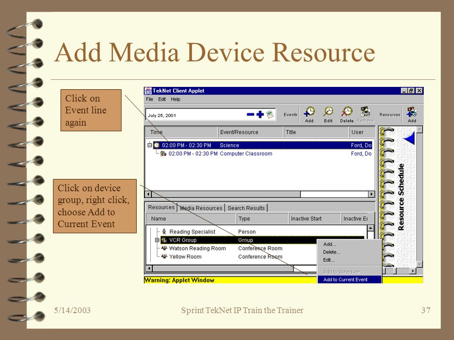Click Person type of Reading Specialist
The image size is (454, 340).
(247, 231)
